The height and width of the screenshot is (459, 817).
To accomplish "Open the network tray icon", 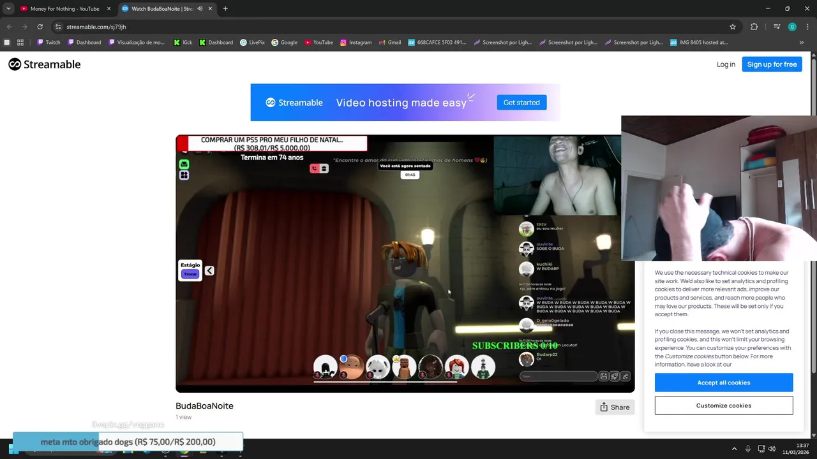I will (761, 449).
